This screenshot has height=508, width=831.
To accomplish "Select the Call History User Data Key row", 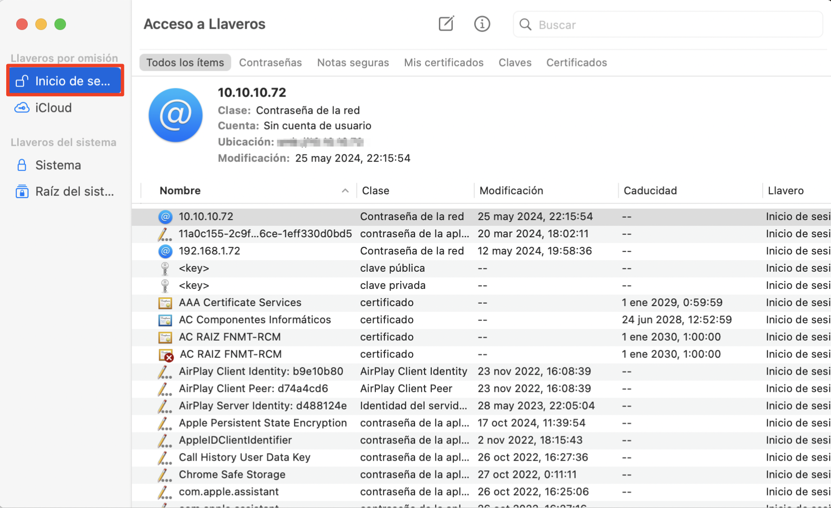I will point(244,457).
